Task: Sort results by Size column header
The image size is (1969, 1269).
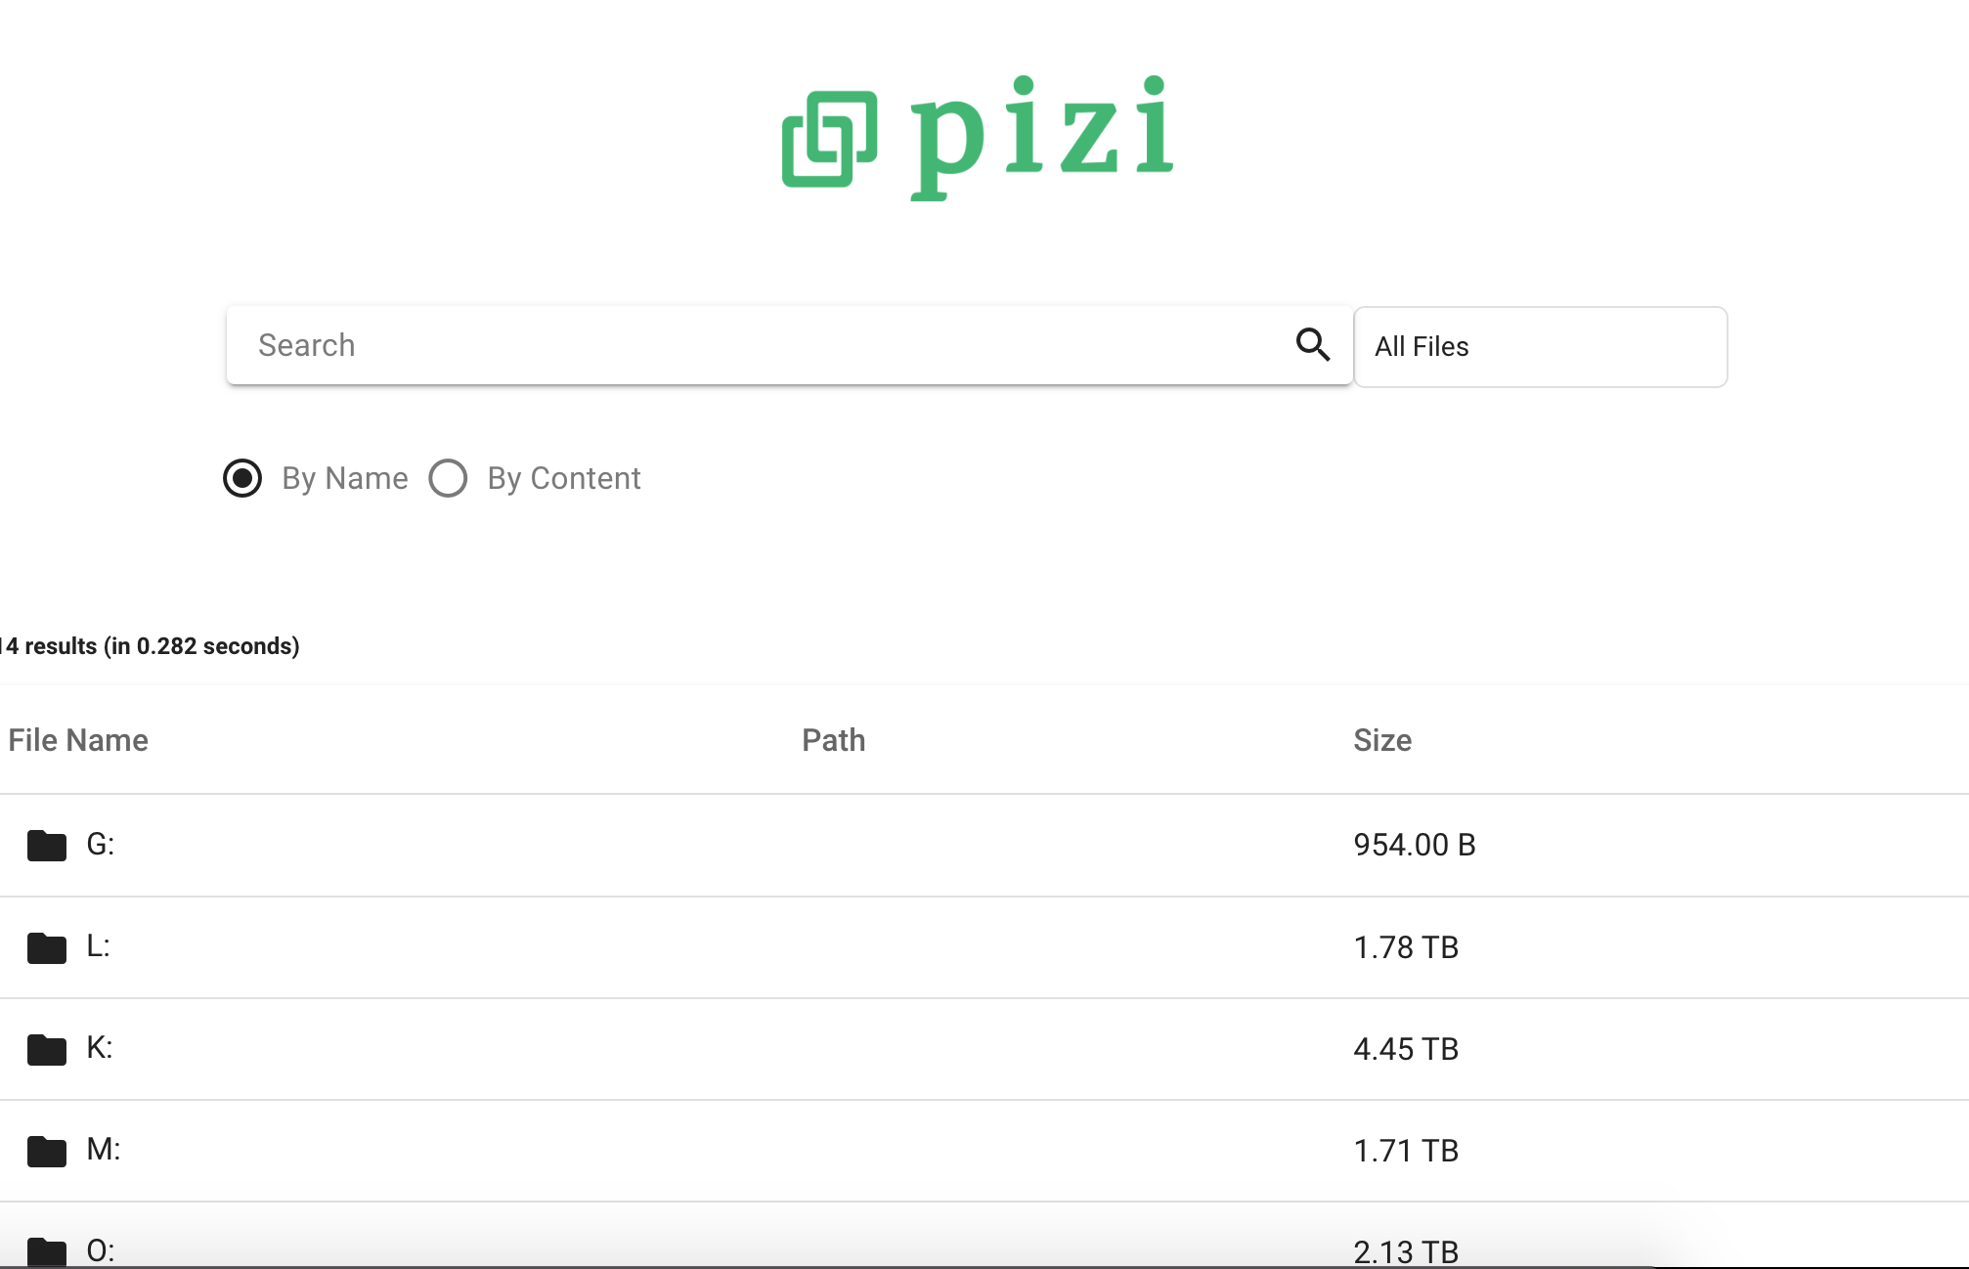Action: pyautogui.click(x=1382, y=740)
